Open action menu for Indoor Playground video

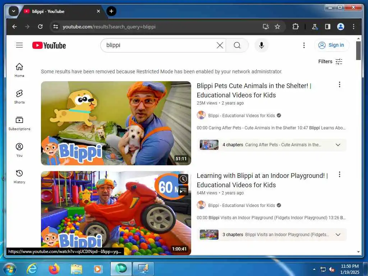point(339,174)
